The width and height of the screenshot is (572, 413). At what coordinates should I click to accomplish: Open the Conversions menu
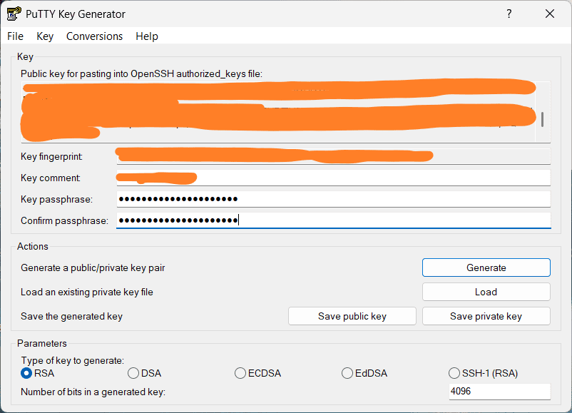pos(94,36)
